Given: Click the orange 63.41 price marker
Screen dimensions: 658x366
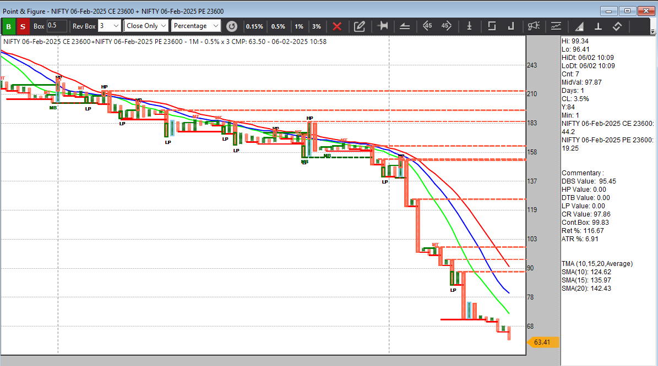Looking at the screenshot, I should (x=542, y=342).
